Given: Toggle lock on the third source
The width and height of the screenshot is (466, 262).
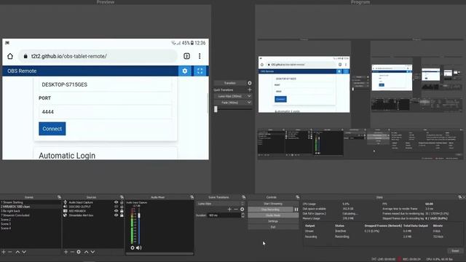Looking at the screenshot, I should tap(122, 211).
